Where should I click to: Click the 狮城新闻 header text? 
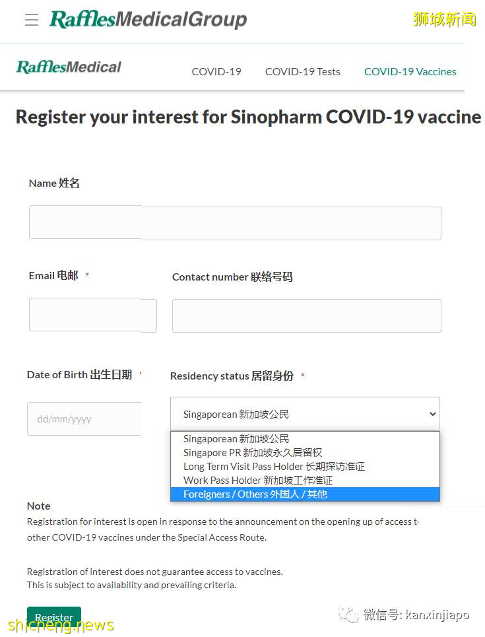(x=443, y=19)
